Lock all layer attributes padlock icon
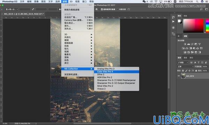 pyautogui.click(x=196, y=71)
